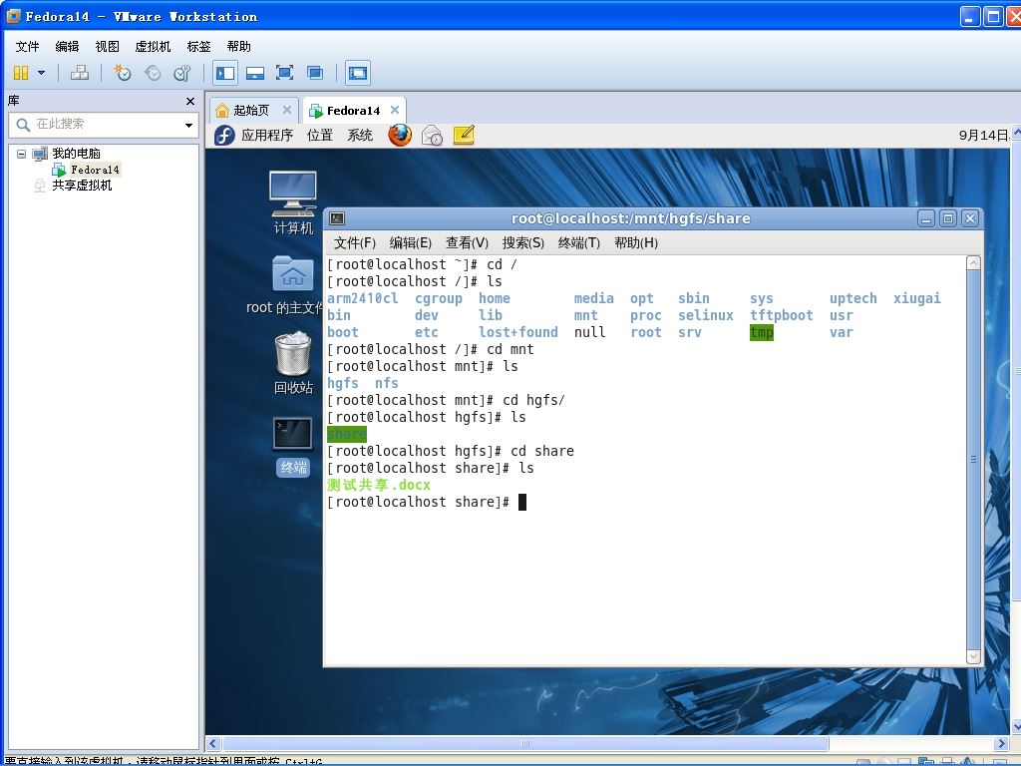1021x766 pixels.
Task: Toggle the library sidebar view icon
Action: click(x=225, y=73)
